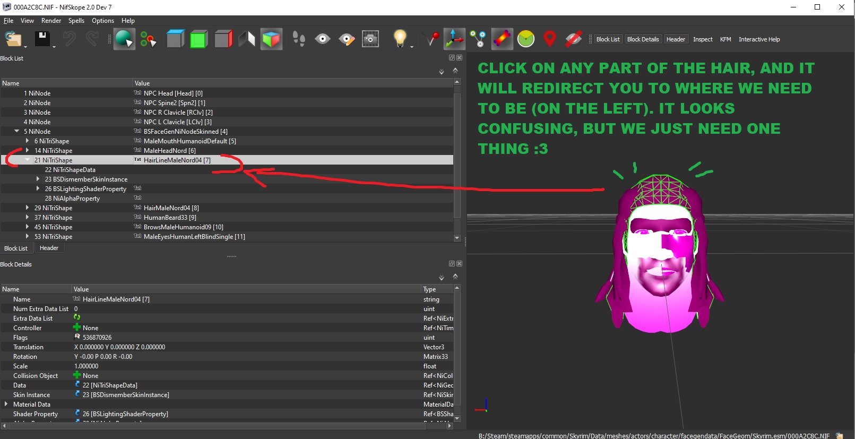This screenshot has height=439, width=855.
Task: Collapse the 5 NiNode tree row
Action: tap(16, 131)
